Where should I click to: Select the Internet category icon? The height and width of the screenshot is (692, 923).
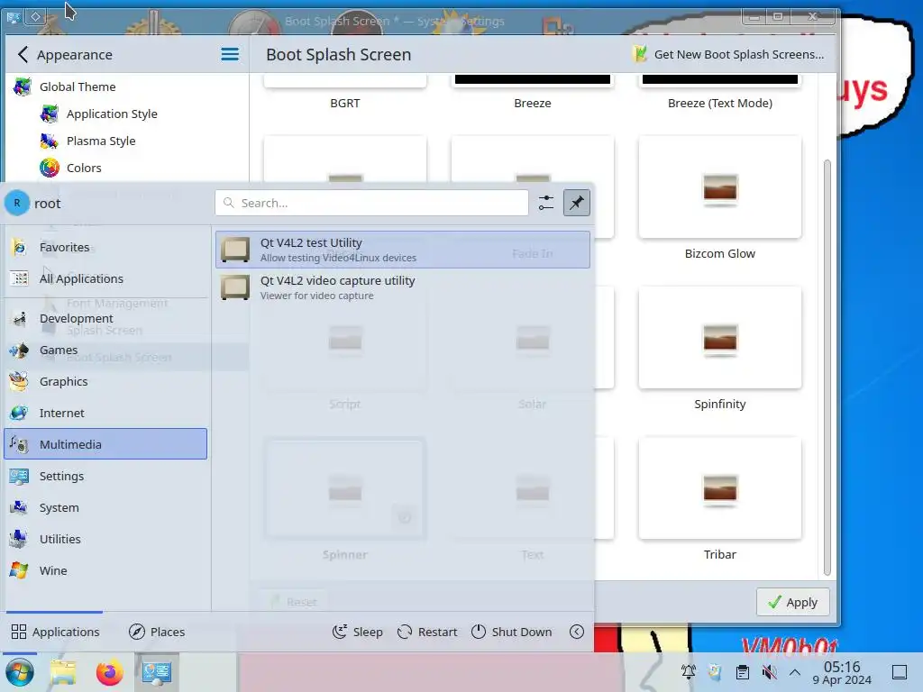[19, 413]
